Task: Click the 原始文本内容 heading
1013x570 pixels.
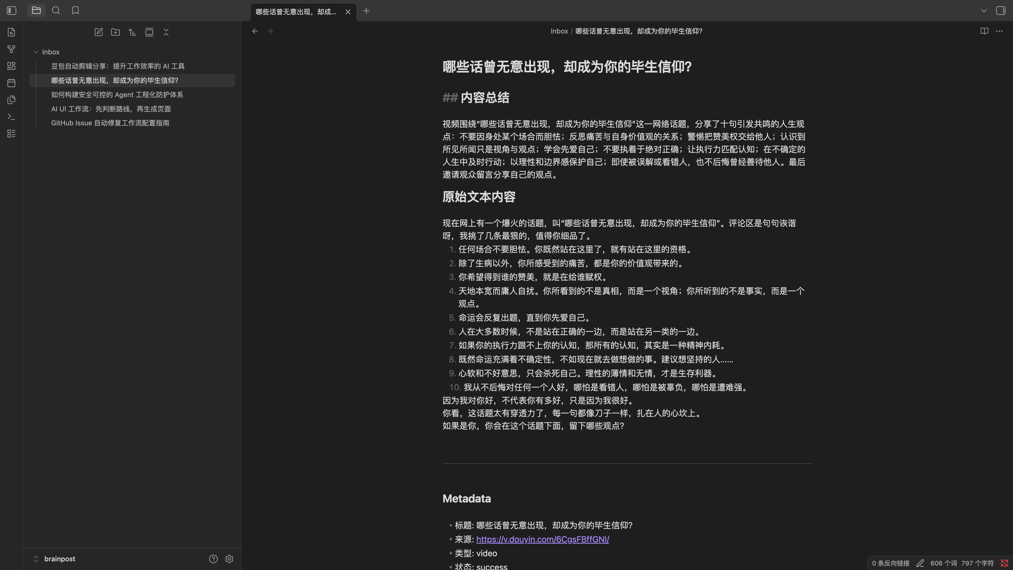Action: (479, 197)
